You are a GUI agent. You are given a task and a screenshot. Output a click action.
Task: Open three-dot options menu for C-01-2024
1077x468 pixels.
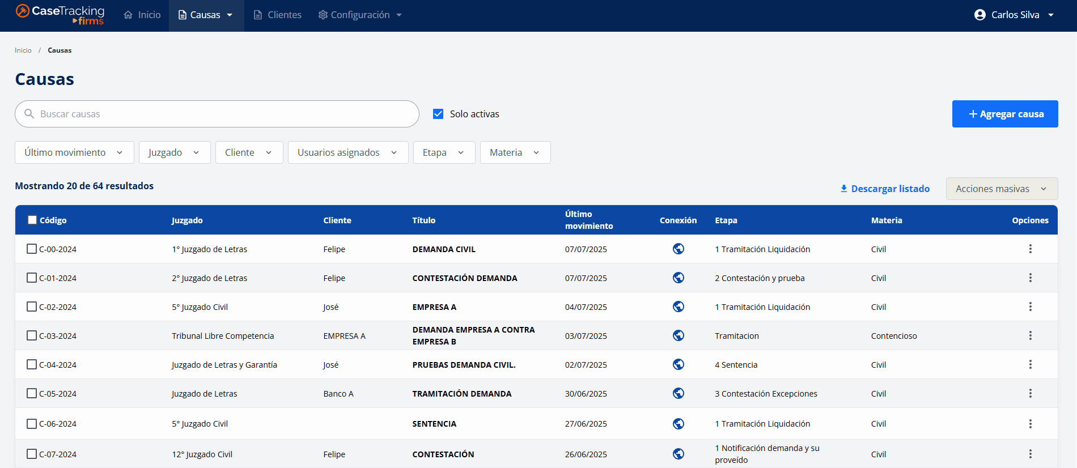pos(1030,278)
